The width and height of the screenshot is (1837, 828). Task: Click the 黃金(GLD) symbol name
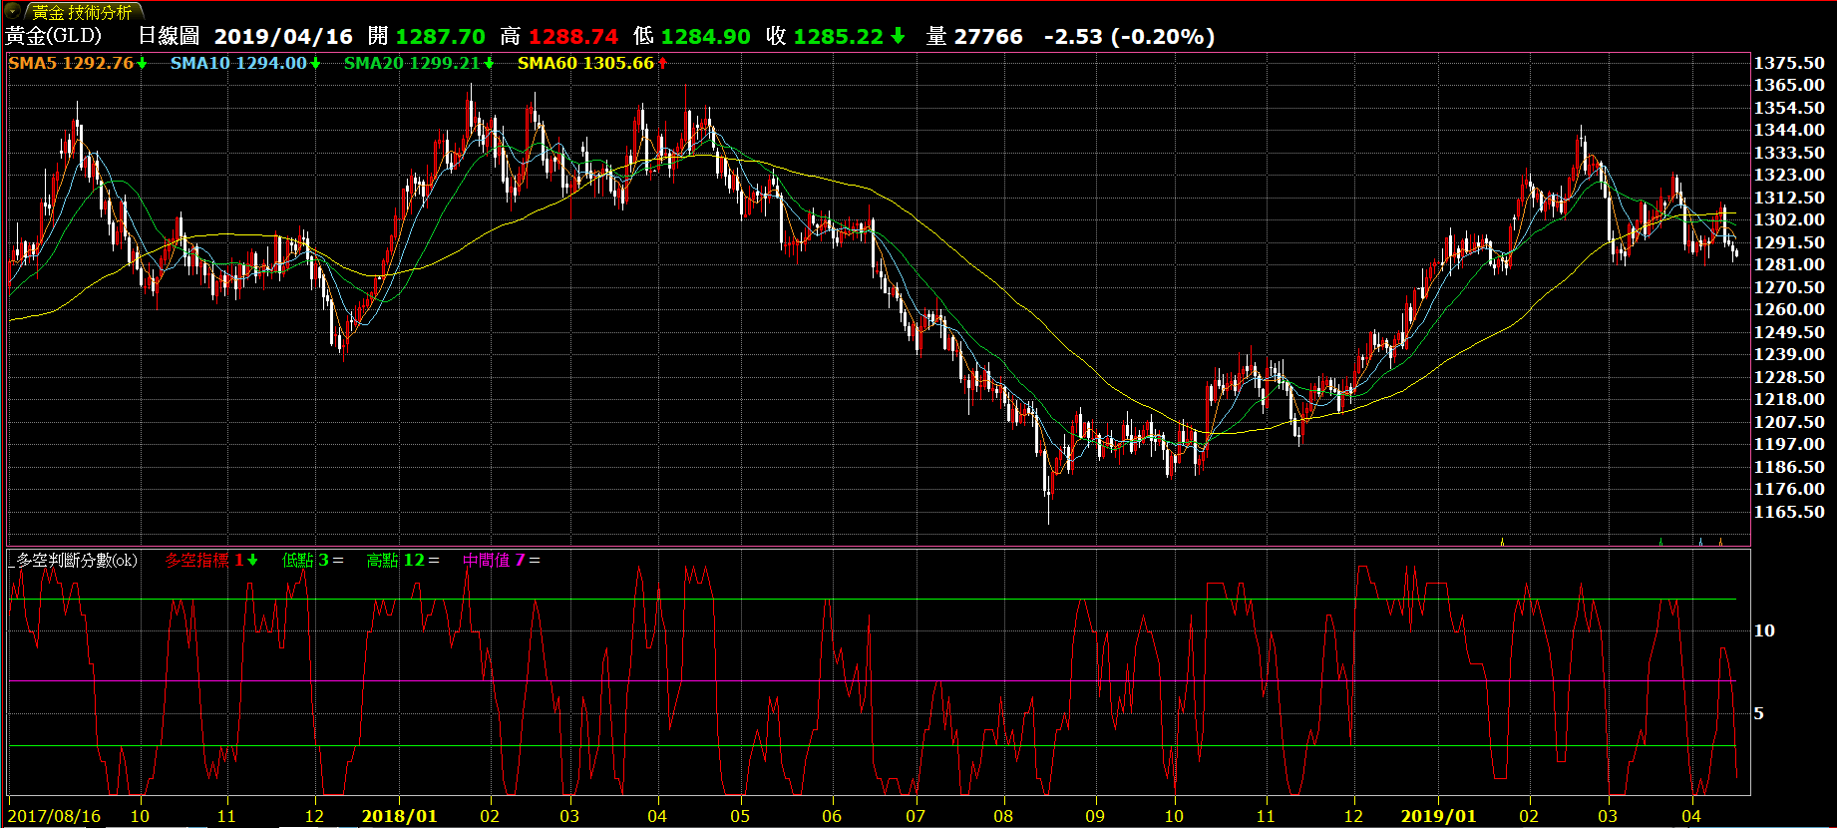54,36
